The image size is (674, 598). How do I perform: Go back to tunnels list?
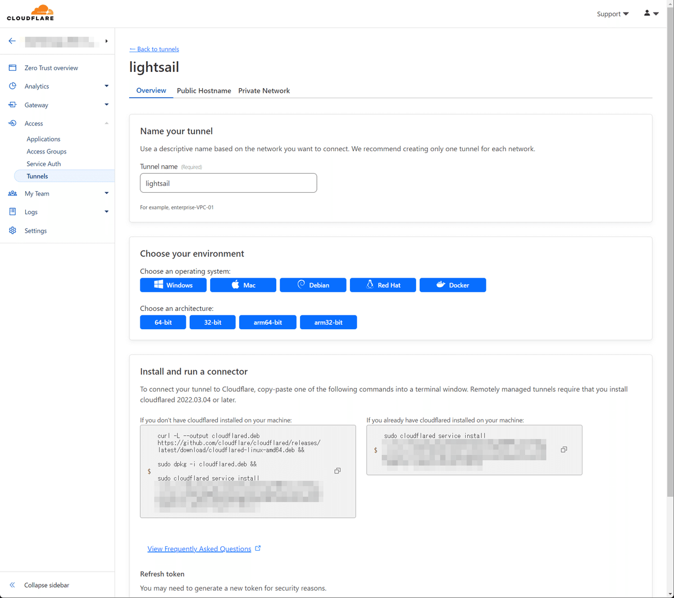tap(154, 49)
